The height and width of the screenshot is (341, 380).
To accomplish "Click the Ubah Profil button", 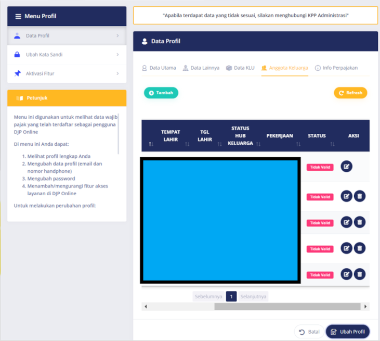I will (x=348, y=332).
